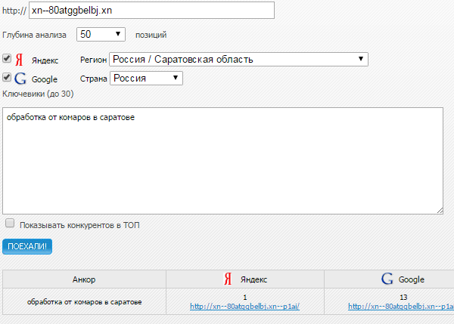Click the Yandex icon in results table header

[228, 279]
